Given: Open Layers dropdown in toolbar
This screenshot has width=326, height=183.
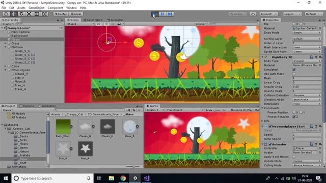Looking at the screenshot, I should click(x=292, y=14).
